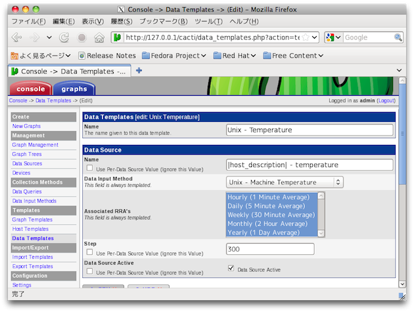The height and width of the screenshot is (312, 414).
Task: Open the Data Input Method dropdown
Action: (284, 182)
